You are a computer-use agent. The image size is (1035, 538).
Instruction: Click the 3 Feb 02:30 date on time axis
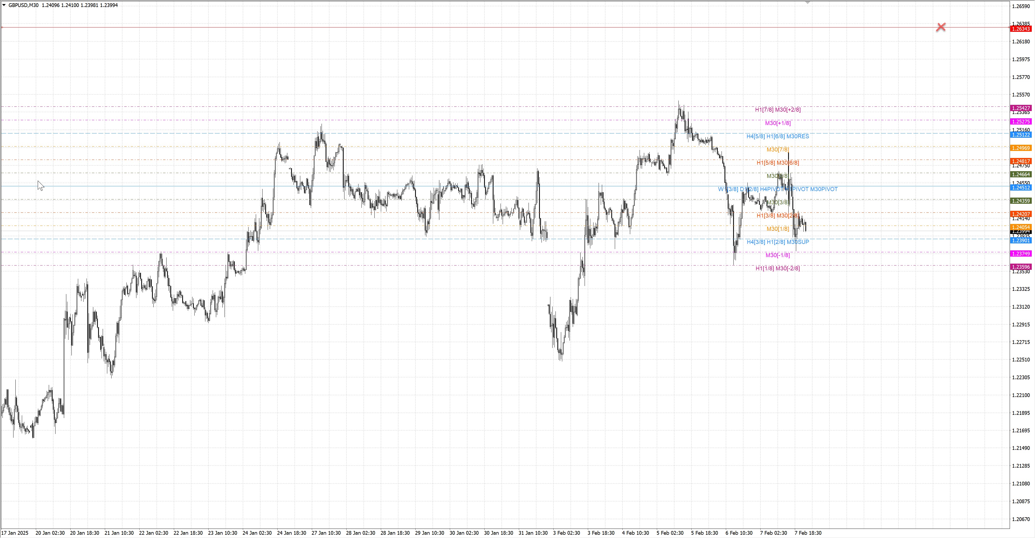click(x=566, y=533)
